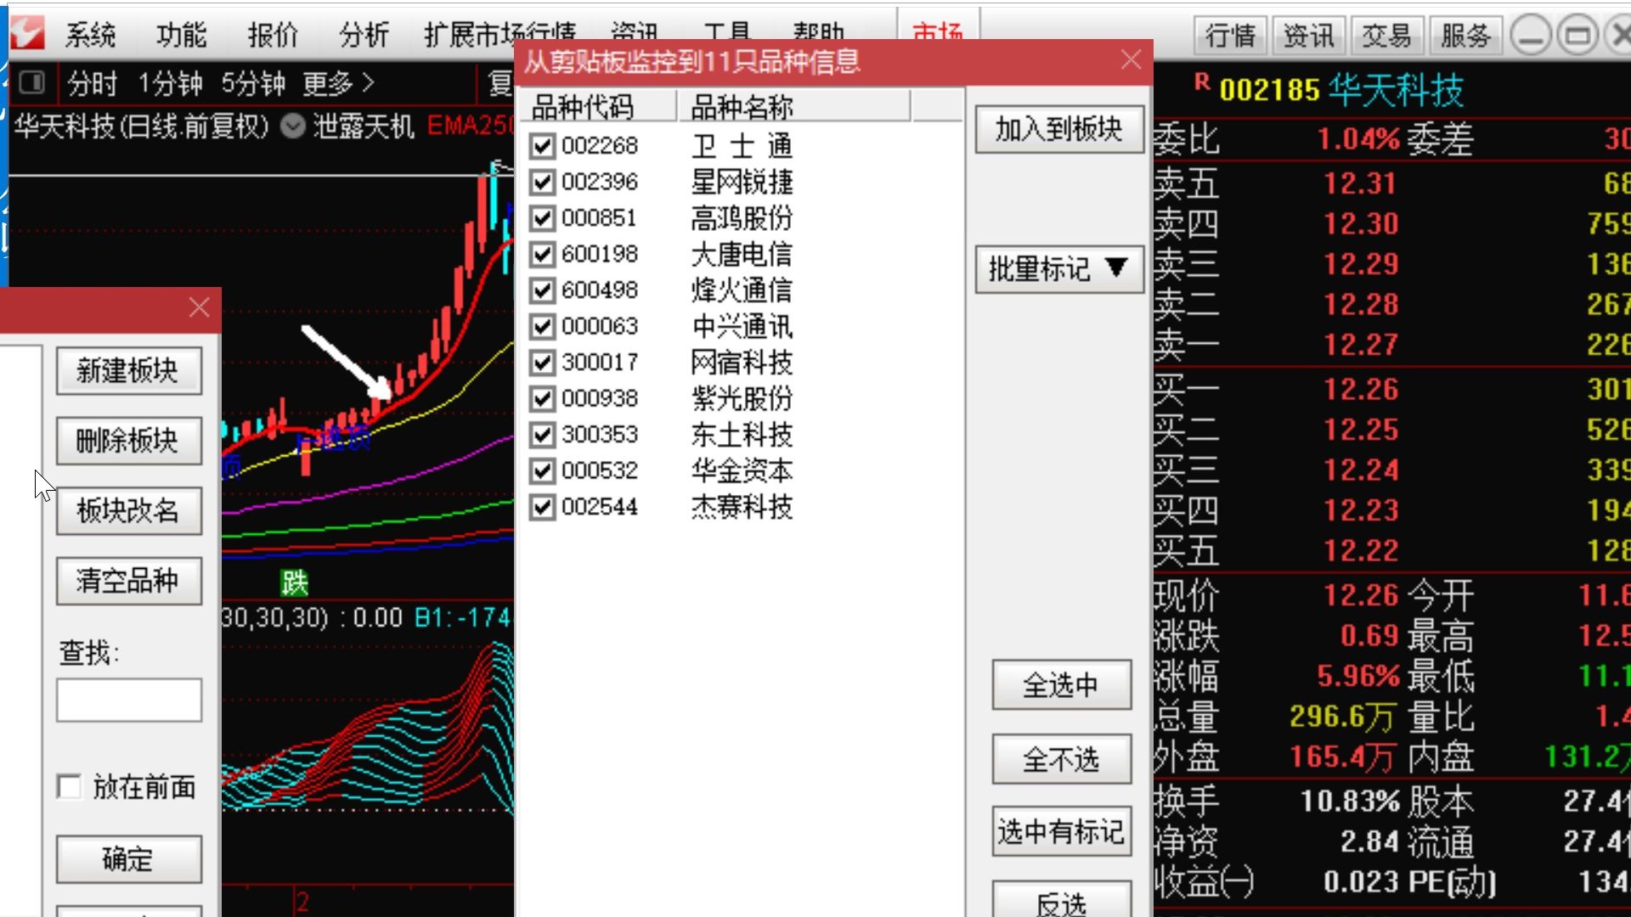Click the 板块改名 button

129,510
